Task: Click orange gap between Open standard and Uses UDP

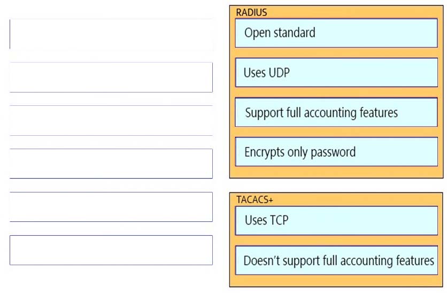Action: coord(336,53)
